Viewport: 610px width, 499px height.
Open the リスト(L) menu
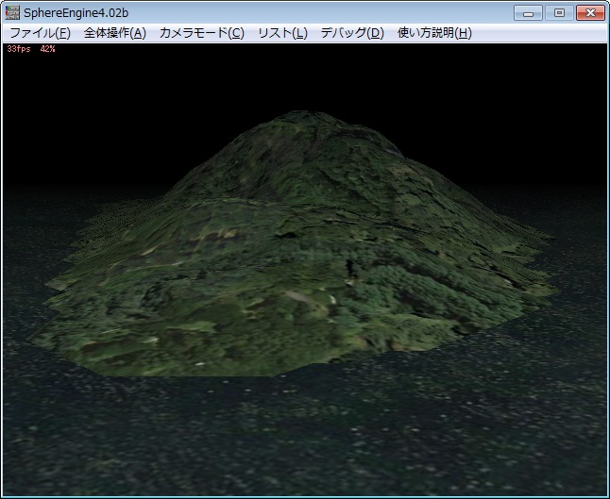282,33
